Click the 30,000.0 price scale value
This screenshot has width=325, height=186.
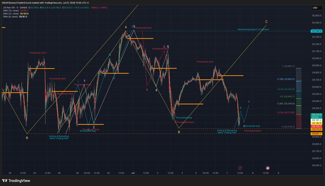pyautogui.click(x=317, y=58)
